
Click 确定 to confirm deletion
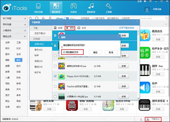95,52
